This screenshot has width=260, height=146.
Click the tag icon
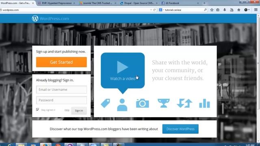pyautogui.click(x=106, y=103)
